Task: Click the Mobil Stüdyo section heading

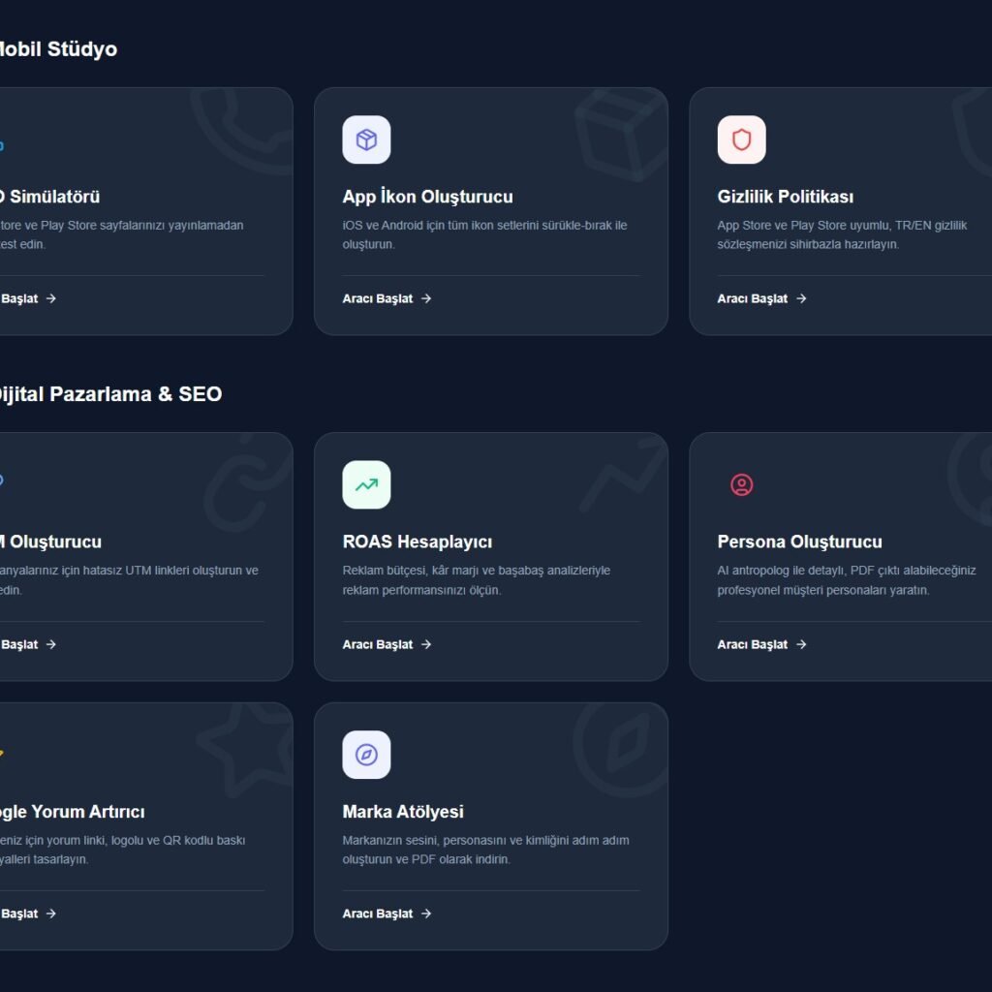Action: [x=58, y=48]
